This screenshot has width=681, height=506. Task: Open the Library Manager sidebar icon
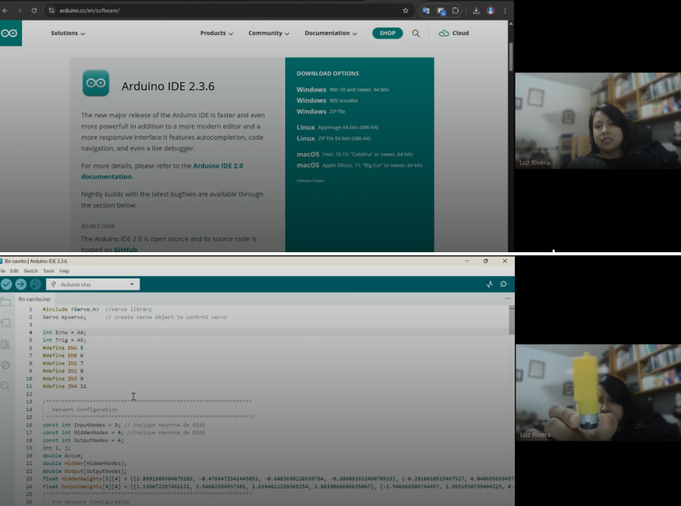pos(6,344)
